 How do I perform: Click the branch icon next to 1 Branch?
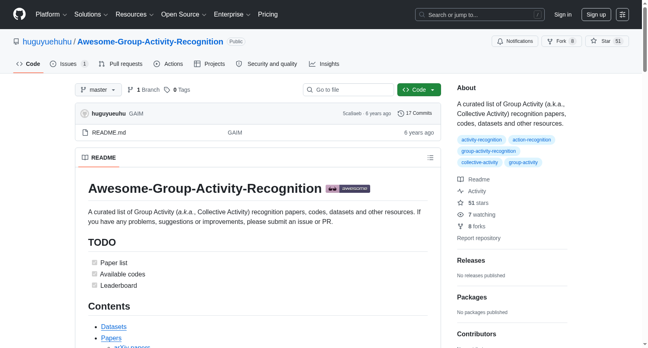coord(130,90)
